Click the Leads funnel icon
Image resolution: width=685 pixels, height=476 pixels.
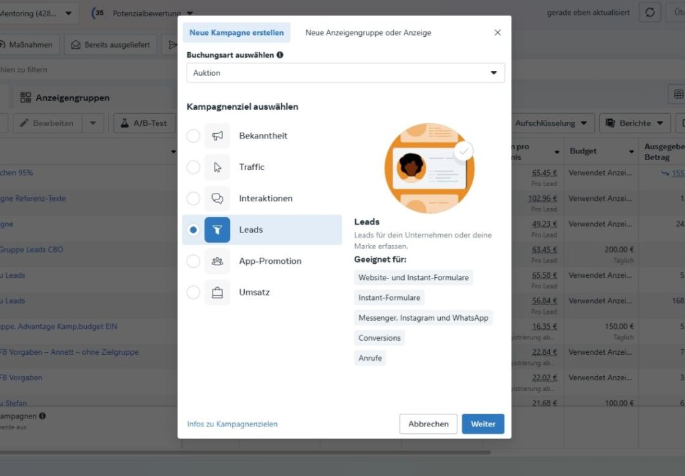point(217,230)
